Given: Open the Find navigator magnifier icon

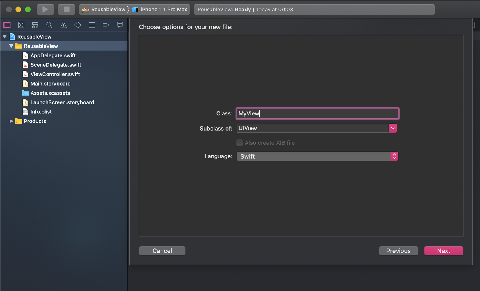Looking at the screenshot, I should pos(49,25).
